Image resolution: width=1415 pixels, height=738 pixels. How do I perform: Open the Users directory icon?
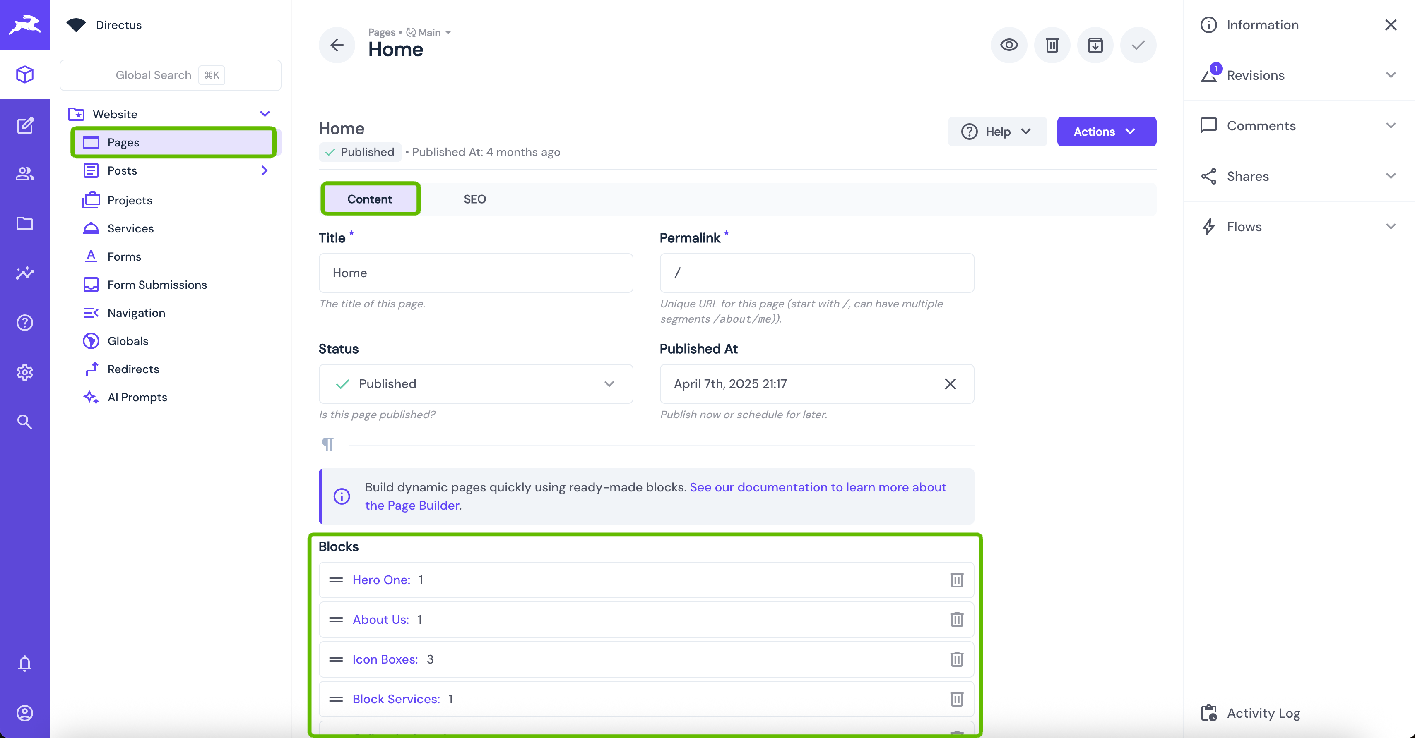(x=25, y=174)
